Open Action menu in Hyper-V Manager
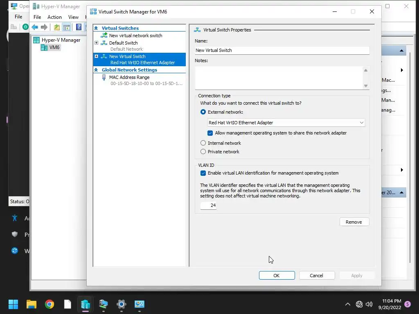The width and height of the screenshot is (419, 314). (x=54, y=17)
